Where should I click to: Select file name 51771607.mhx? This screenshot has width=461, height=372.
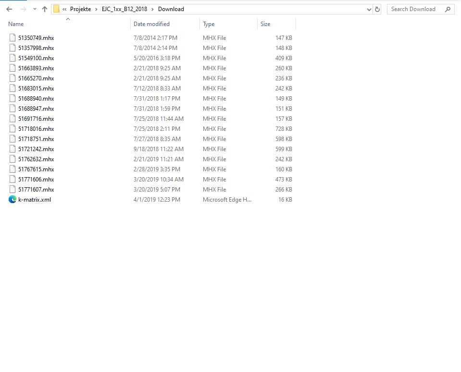36,190
